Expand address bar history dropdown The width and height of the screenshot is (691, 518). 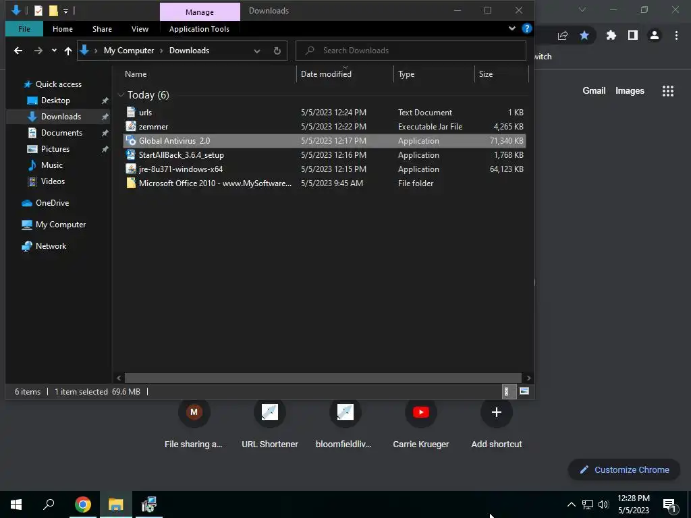coord(257,51)
